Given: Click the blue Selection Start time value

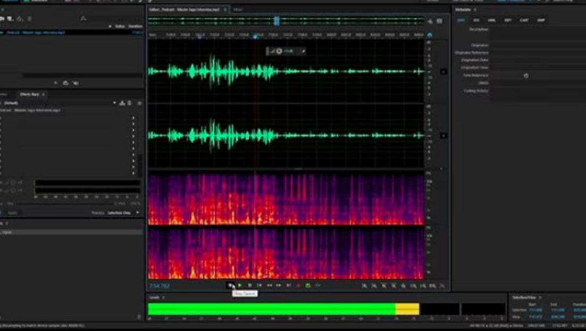Looking at the screenshot, I should [x=535, y=310].
